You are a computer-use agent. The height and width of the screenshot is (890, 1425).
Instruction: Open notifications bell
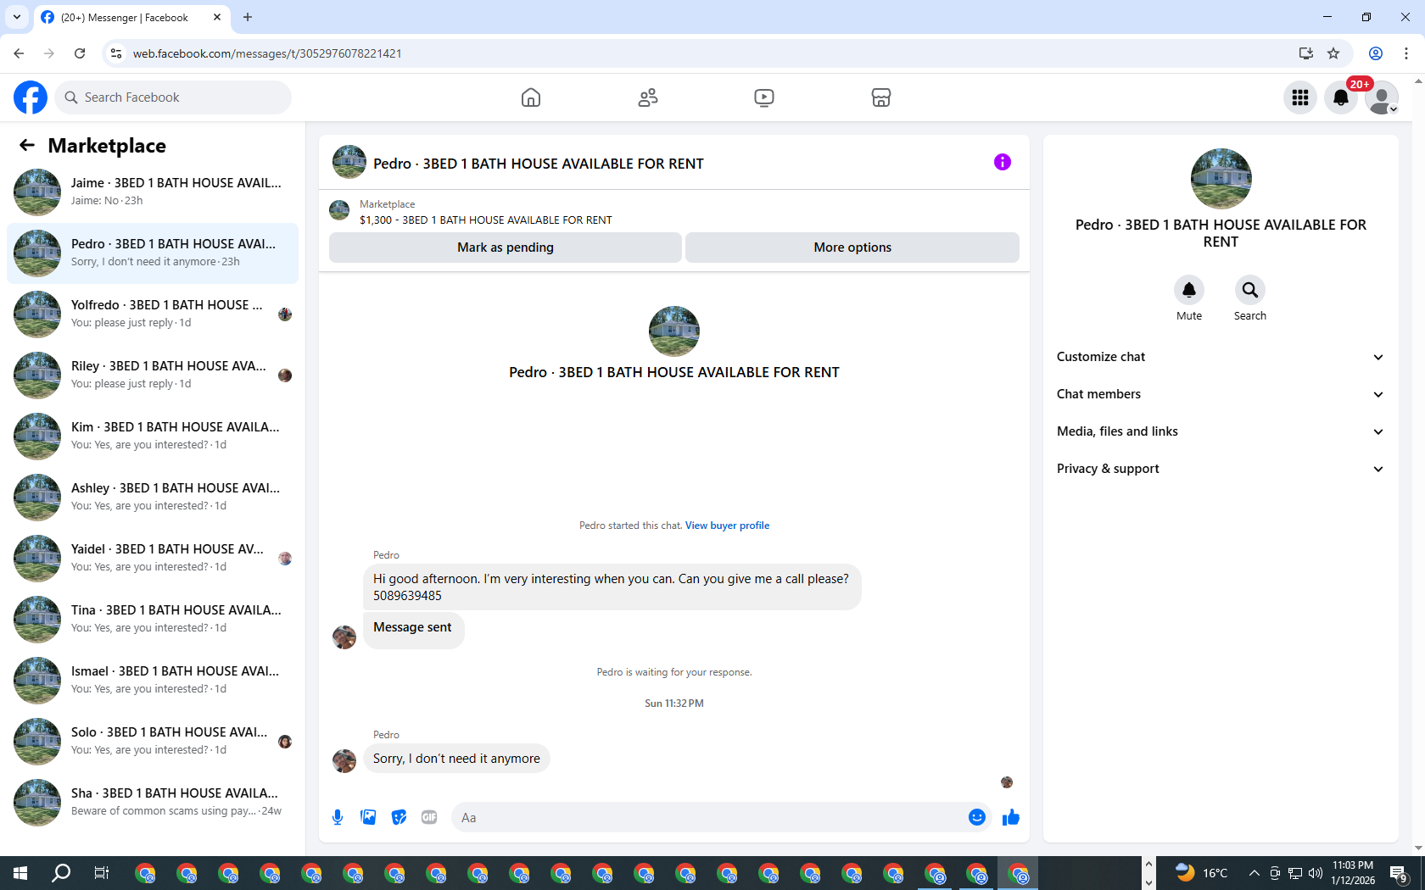point(1341,97)
